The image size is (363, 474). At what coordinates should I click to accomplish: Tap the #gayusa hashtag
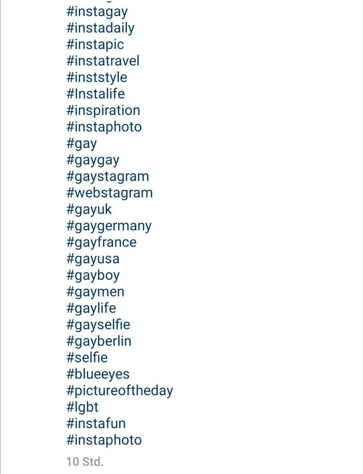(x=93, y=259)
